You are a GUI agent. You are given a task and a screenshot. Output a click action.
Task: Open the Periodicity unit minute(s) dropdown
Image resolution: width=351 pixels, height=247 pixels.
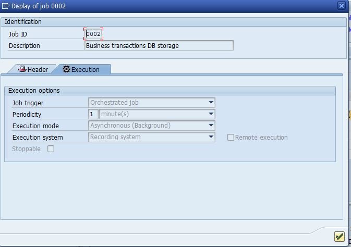pos(157,114)
